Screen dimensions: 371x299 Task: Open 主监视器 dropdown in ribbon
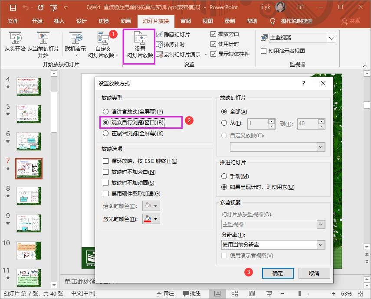click(x=332, y=38)
